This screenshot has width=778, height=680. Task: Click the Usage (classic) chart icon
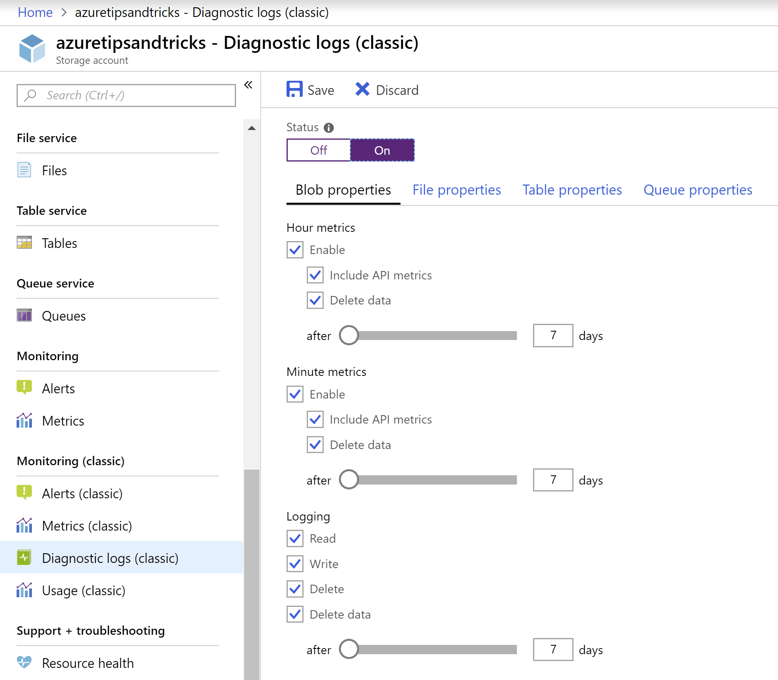[x=24, y=590]
